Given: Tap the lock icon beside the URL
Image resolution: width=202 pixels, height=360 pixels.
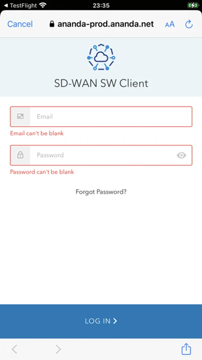Looking at the screenshot, I should (x=52, y=24).
